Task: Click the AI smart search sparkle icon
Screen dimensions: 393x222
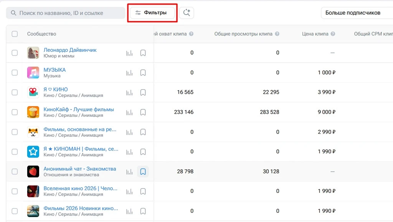Action: (x=187, y=13)
